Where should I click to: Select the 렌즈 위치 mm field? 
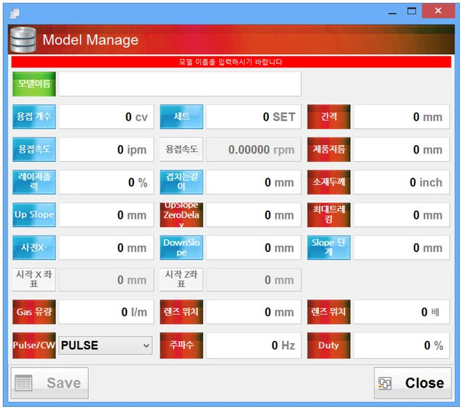click(254, 312)
